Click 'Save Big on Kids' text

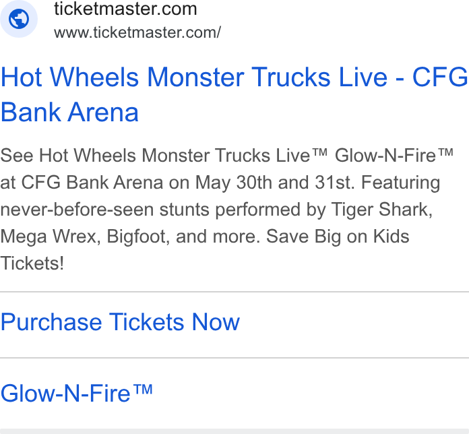(x=338, y=237)
